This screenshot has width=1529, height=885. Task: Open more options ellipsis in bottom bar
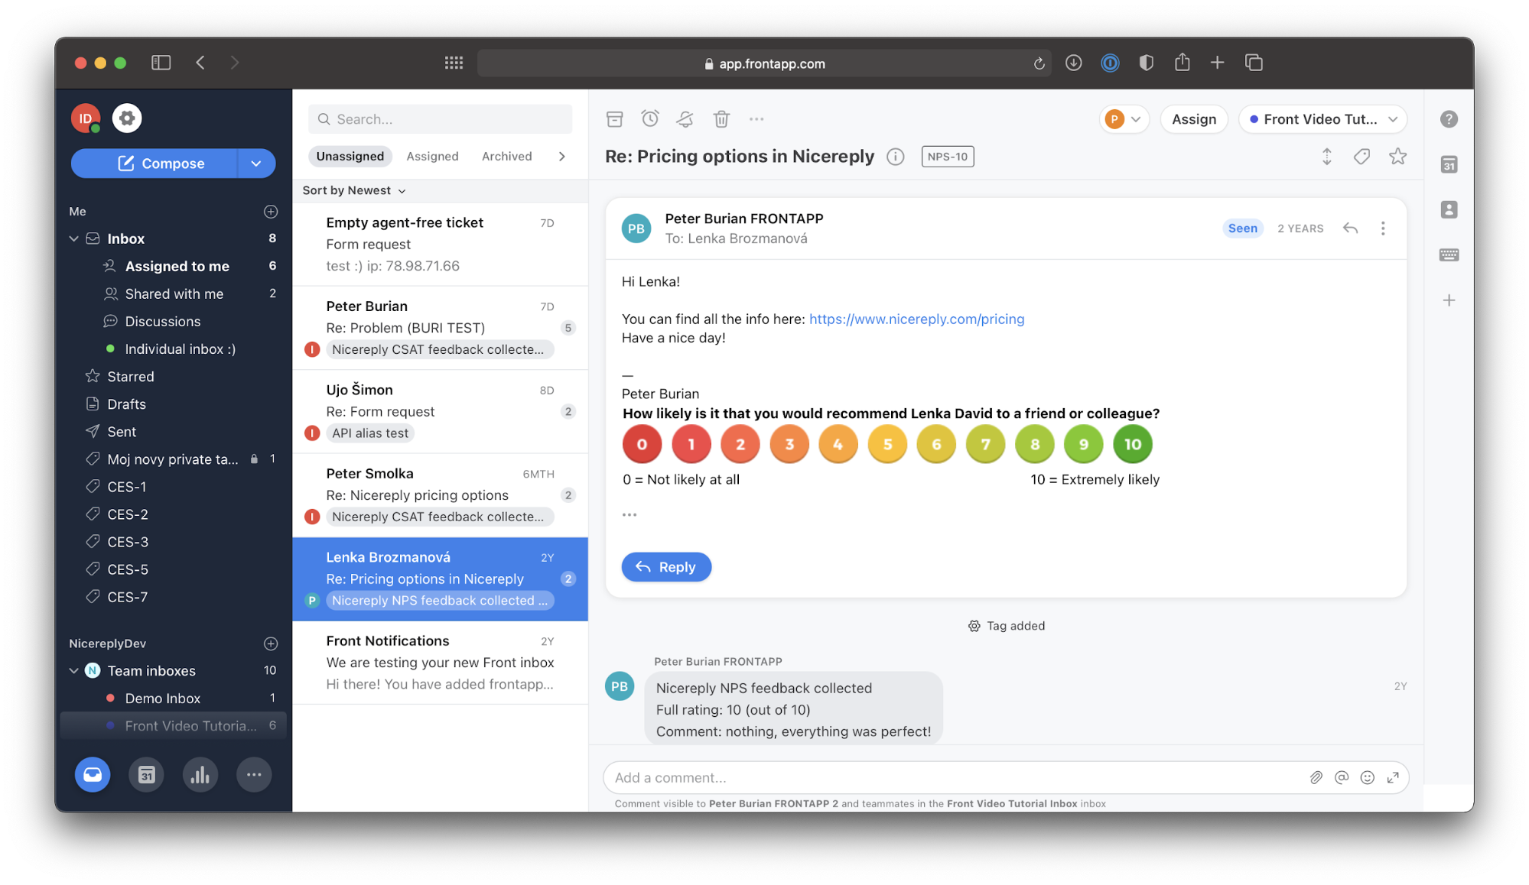pyautogui.click(x=254, y=775)
